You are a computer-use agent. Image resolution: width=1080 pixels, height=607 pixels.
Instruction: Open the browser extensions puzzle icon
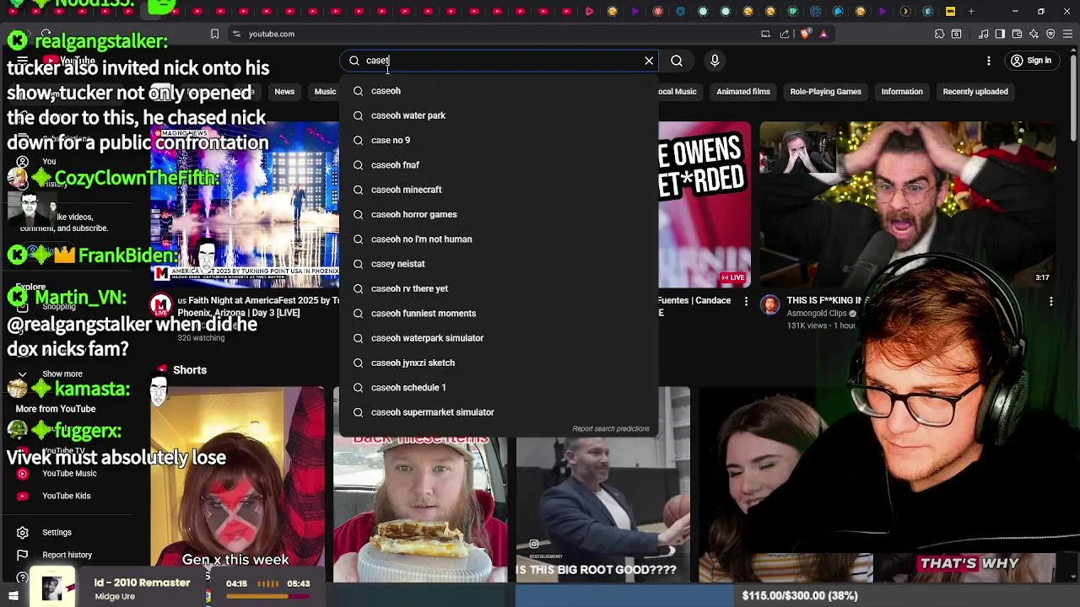point(939,34)
